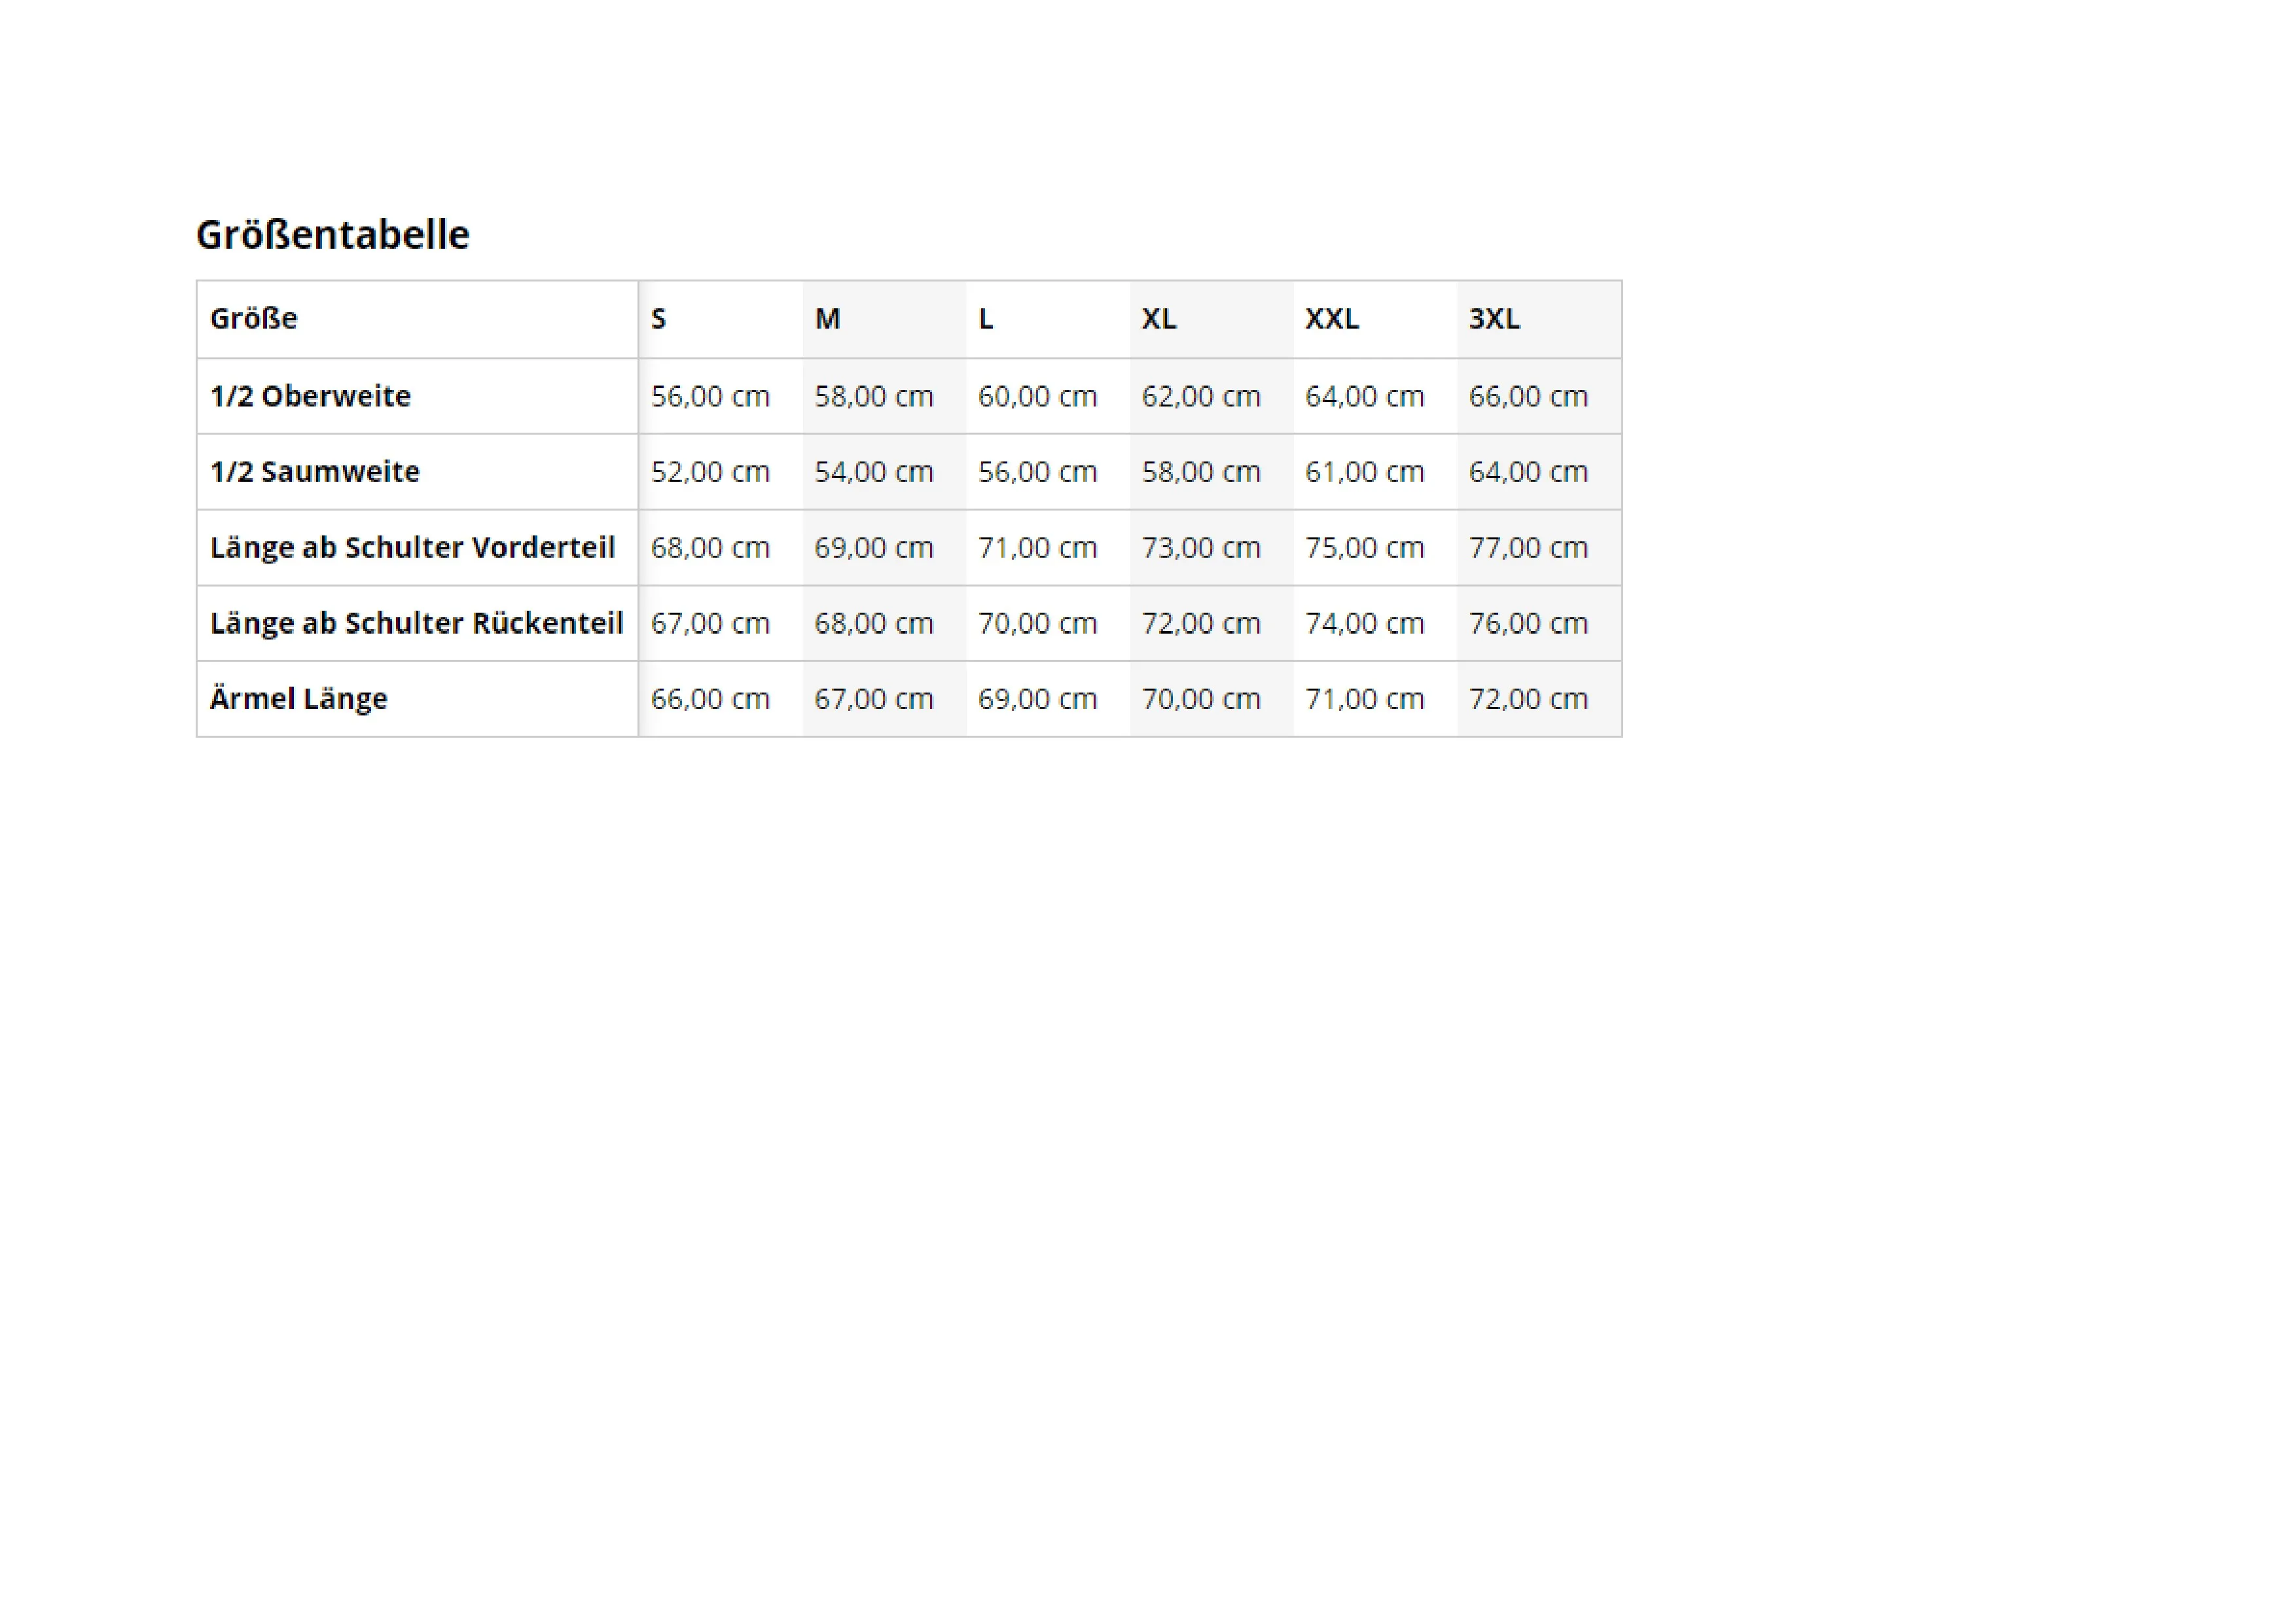The height and width of the screenshot is (1624, 2296).
Task: Select Länge ab Schulter Vorderteil label
Action: click(x=412, y=548)
